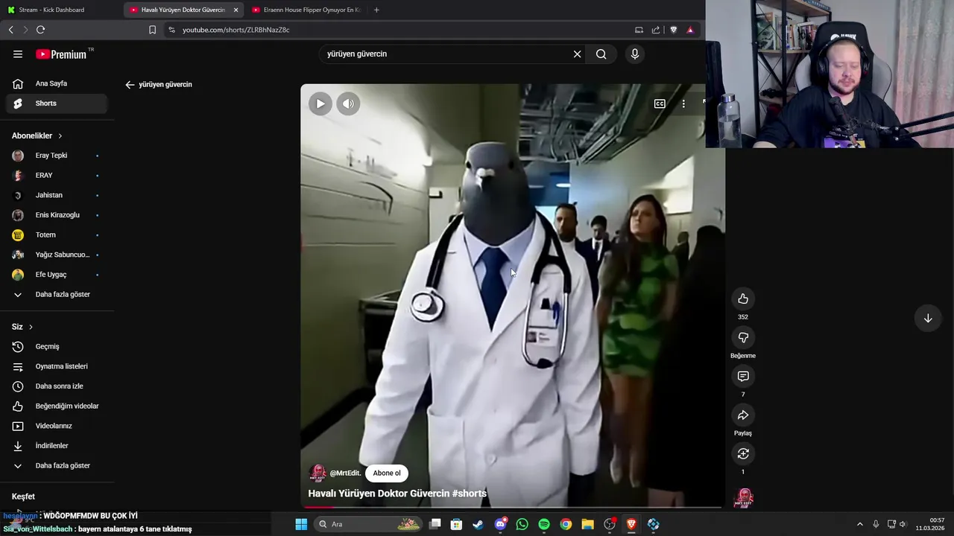Share the Short via Paylaş
954x536 pixels.
(743, 415)
